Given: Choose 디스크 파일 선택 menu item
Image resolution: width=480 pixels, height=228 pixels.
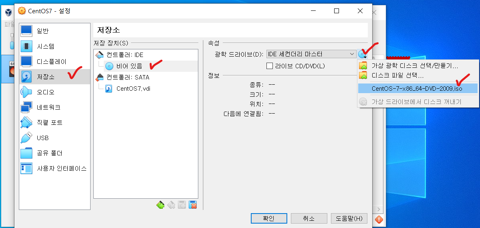Looking at the screenshot, I should (x=418, y=75).
